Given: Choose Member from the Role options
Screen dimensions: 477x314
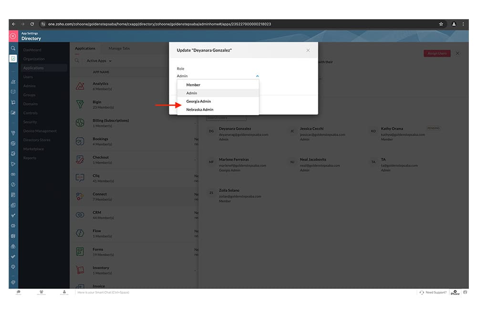Looking at the screenshot, I should pyautogui.click(x=218, y=85).
